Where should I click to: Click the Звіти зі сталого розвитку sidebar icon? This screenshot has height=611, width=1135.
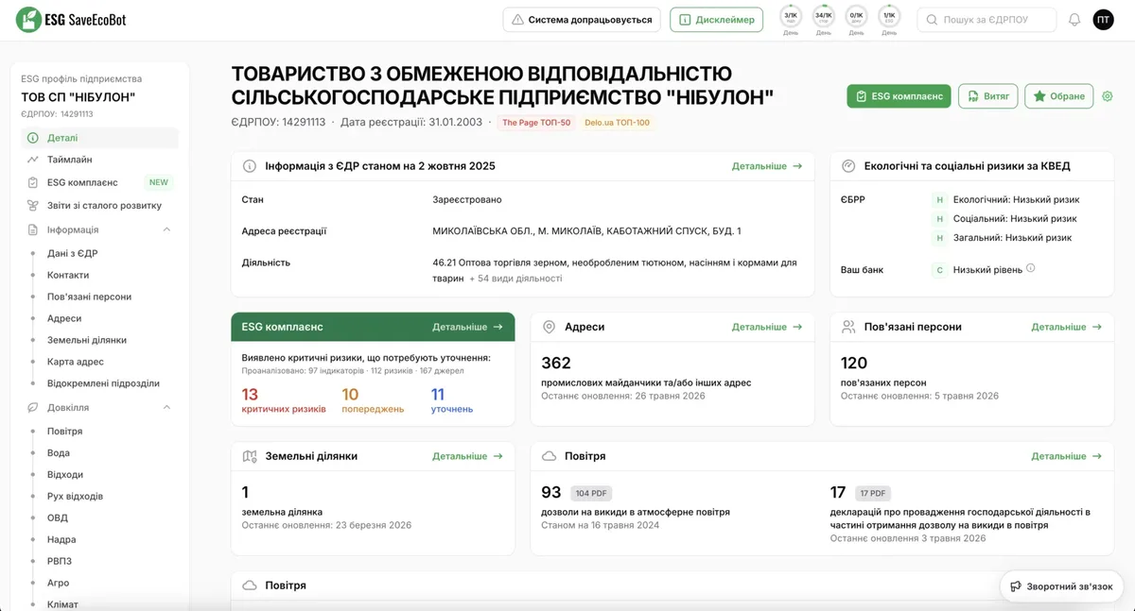pyautogui.click(x=33, y=205)
